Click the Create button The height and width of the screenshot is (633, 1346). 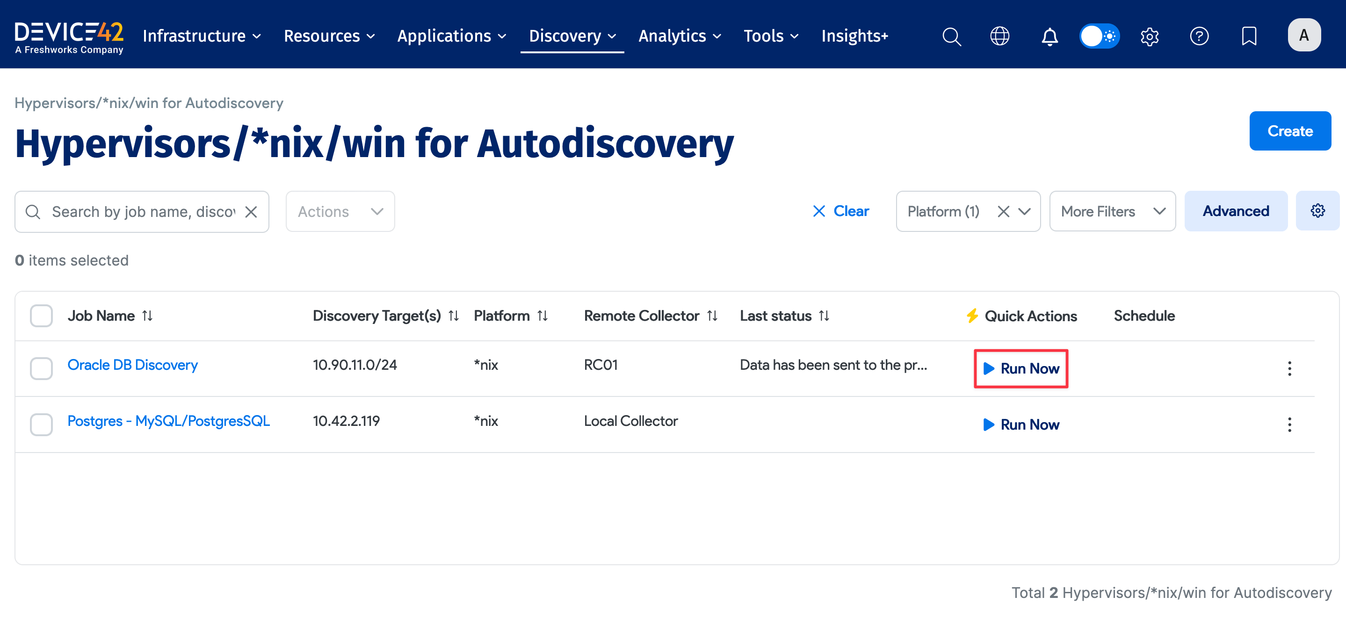(1289, 130)
